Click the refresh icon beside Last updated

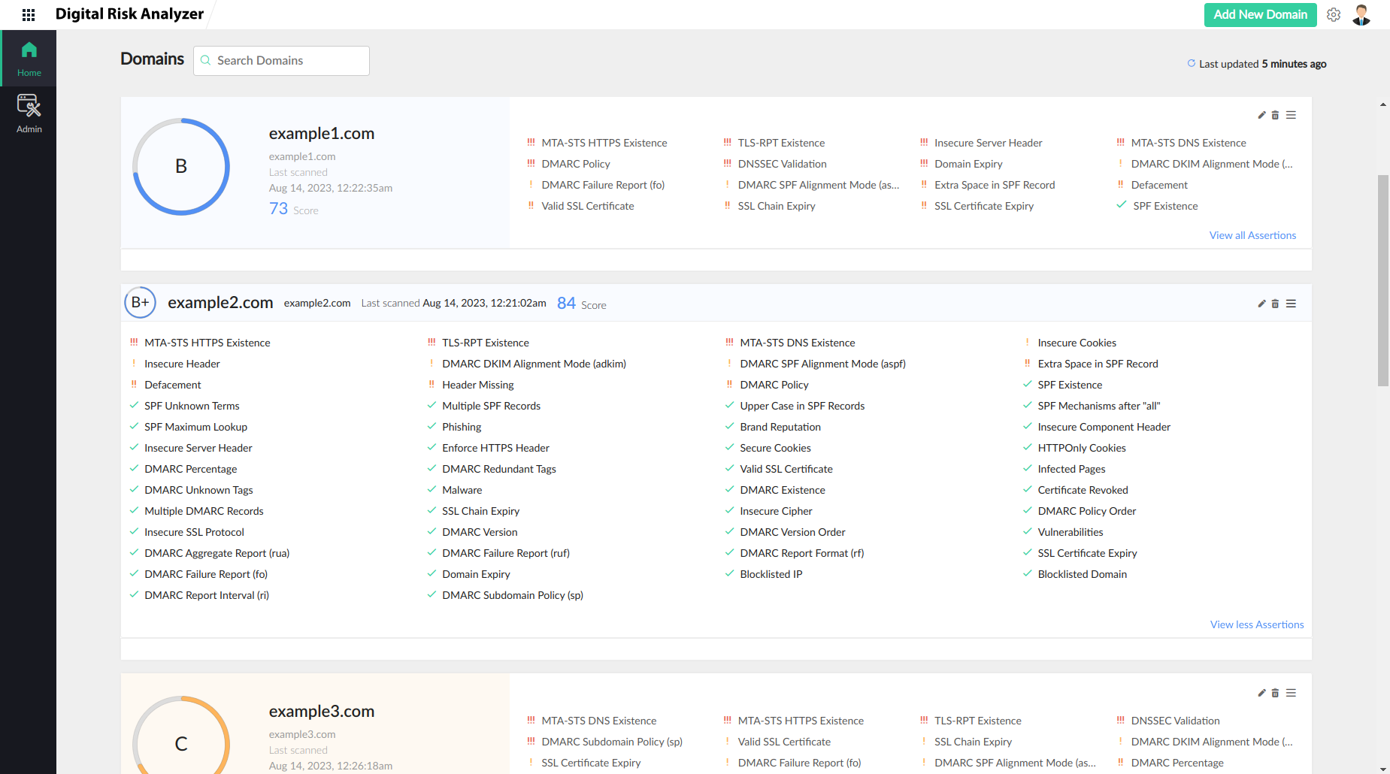coord(1191,63)
